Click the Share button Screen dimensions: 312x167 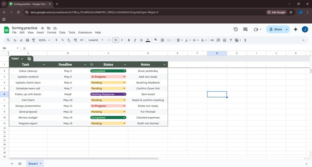point(275,29)
